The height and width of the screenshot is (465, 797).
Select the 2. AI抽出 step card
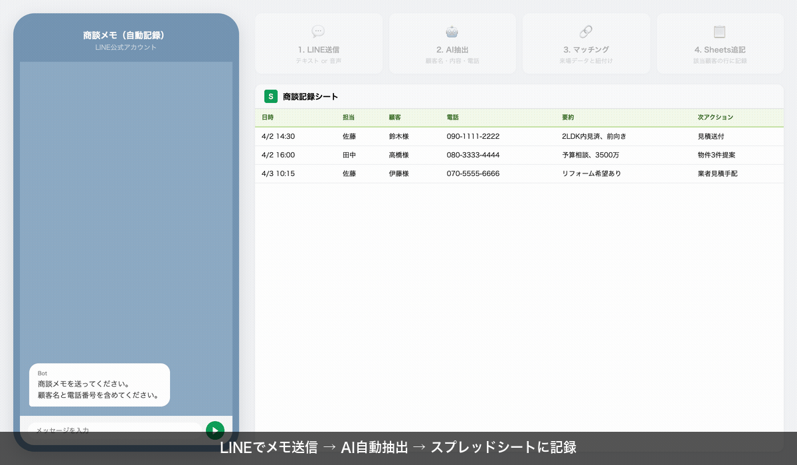pyautogui.click(x=452, y=43)
